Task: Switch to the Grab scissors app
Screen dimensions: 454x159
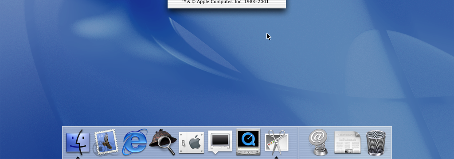Action: pos(277,142)
